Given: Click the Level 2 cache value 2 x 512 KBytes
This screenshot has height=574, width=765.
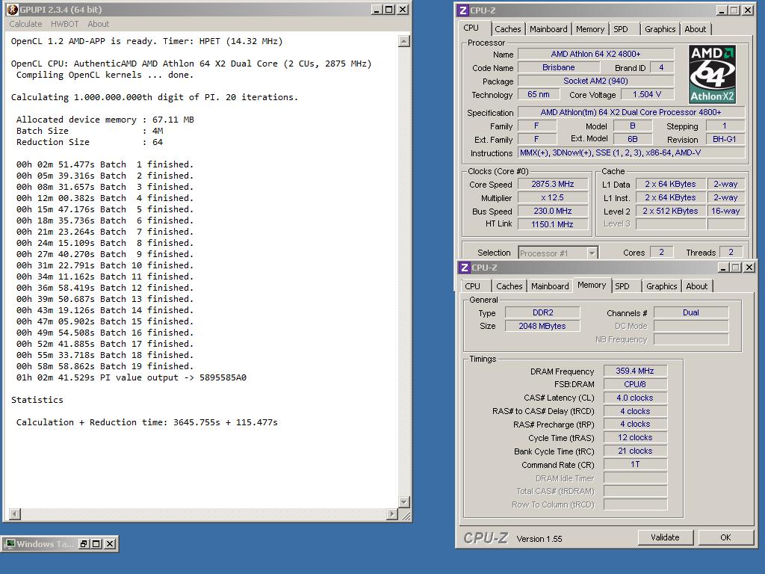Looking at the screenshot, I should pos(670,211).
